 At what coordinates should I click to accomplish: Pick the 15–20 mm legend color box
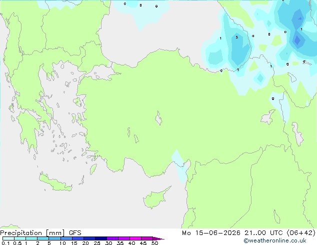(x=77, y=238)
